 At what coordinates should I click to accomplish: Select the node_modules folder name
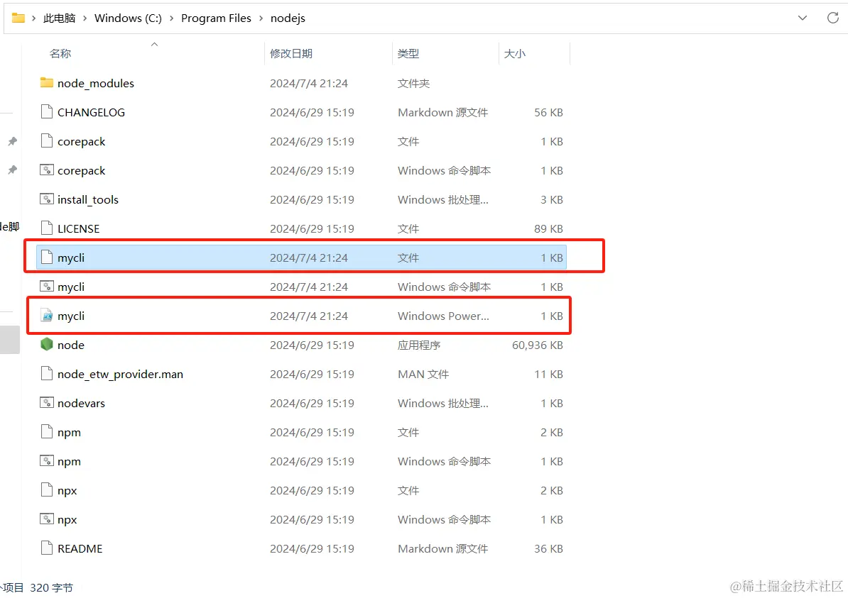(x=96, y=83)
